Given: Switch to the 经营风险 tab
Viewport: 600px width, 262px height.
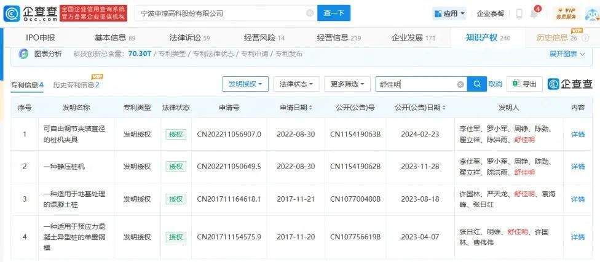Looking at the screenshot, I should point(264,38).
